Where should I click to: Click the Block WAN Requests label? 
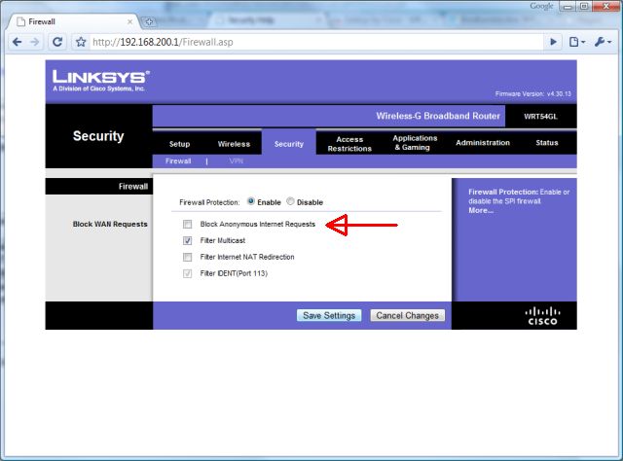(110, 224)
